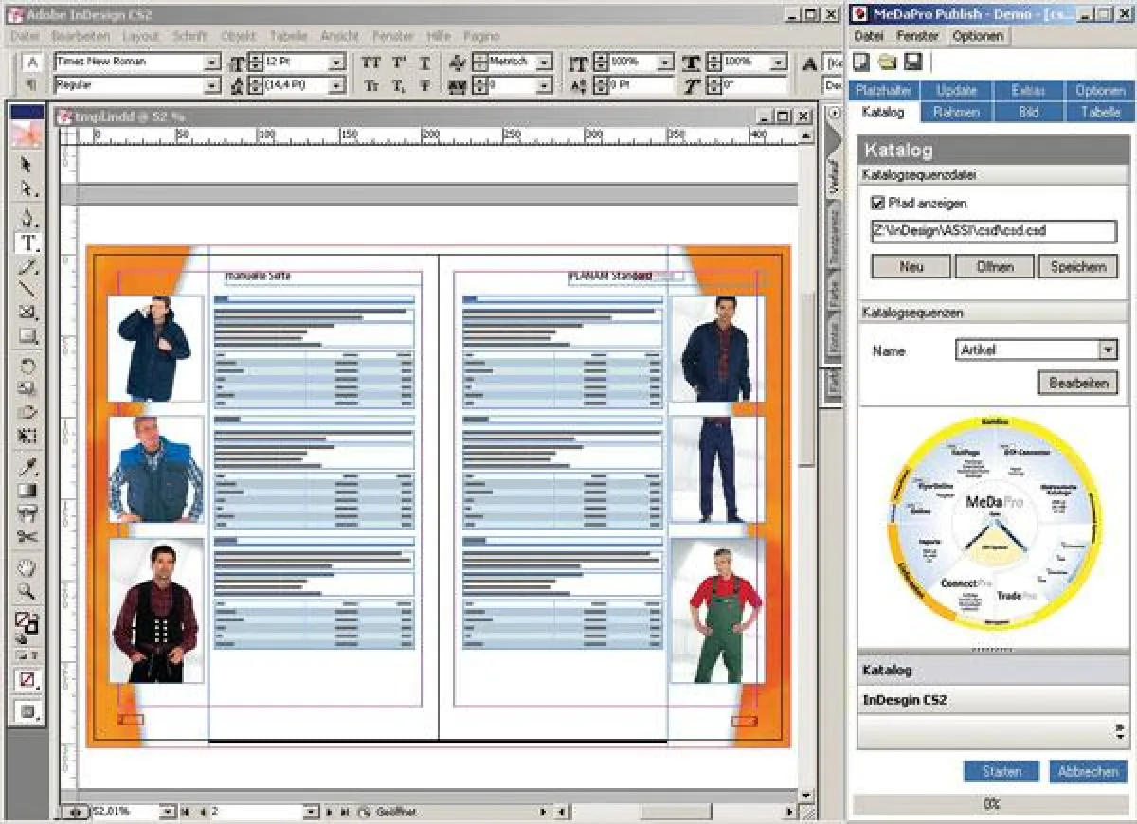Click the catalog file path input field

994,230
